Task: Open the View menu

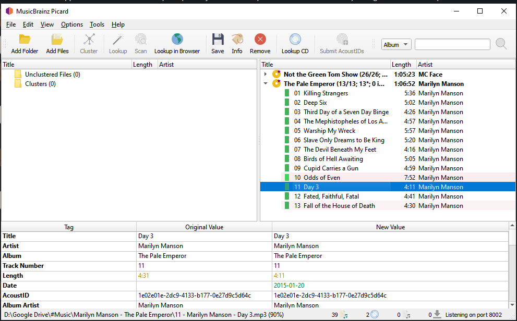Action: (47, 24)
